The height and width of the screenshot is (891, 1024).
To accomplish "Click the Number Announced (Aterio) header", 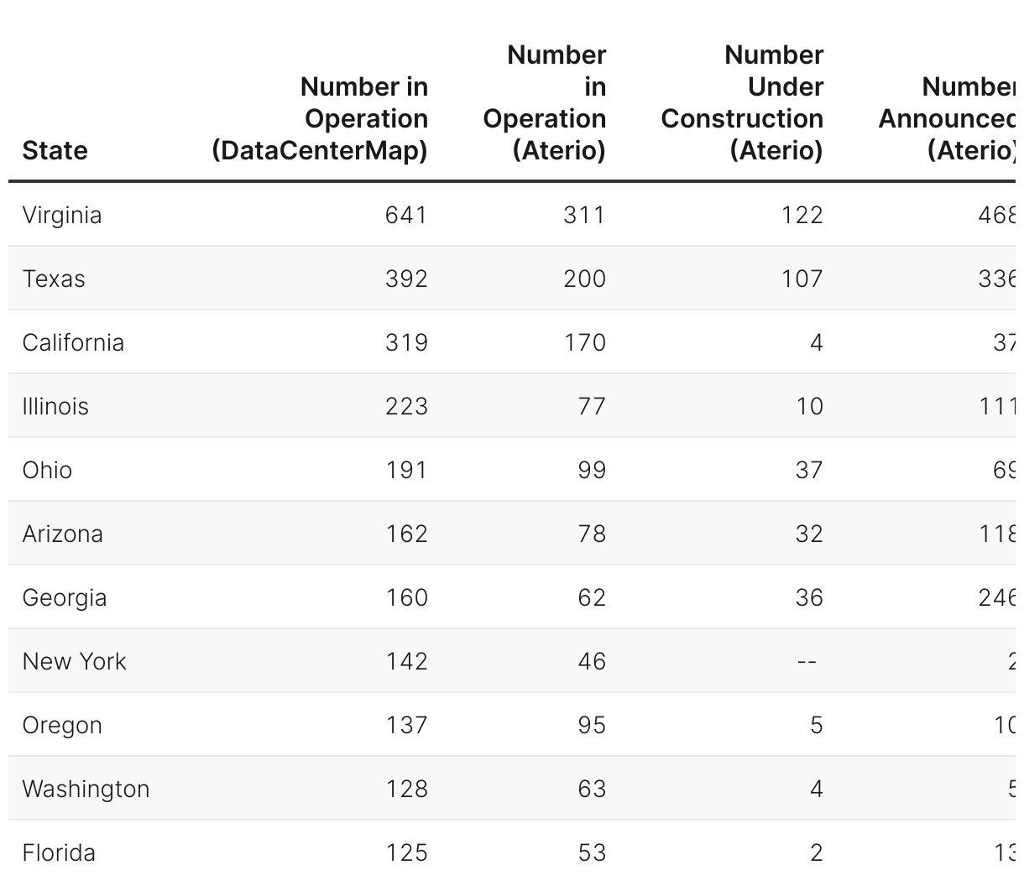I will pos(948,119).
